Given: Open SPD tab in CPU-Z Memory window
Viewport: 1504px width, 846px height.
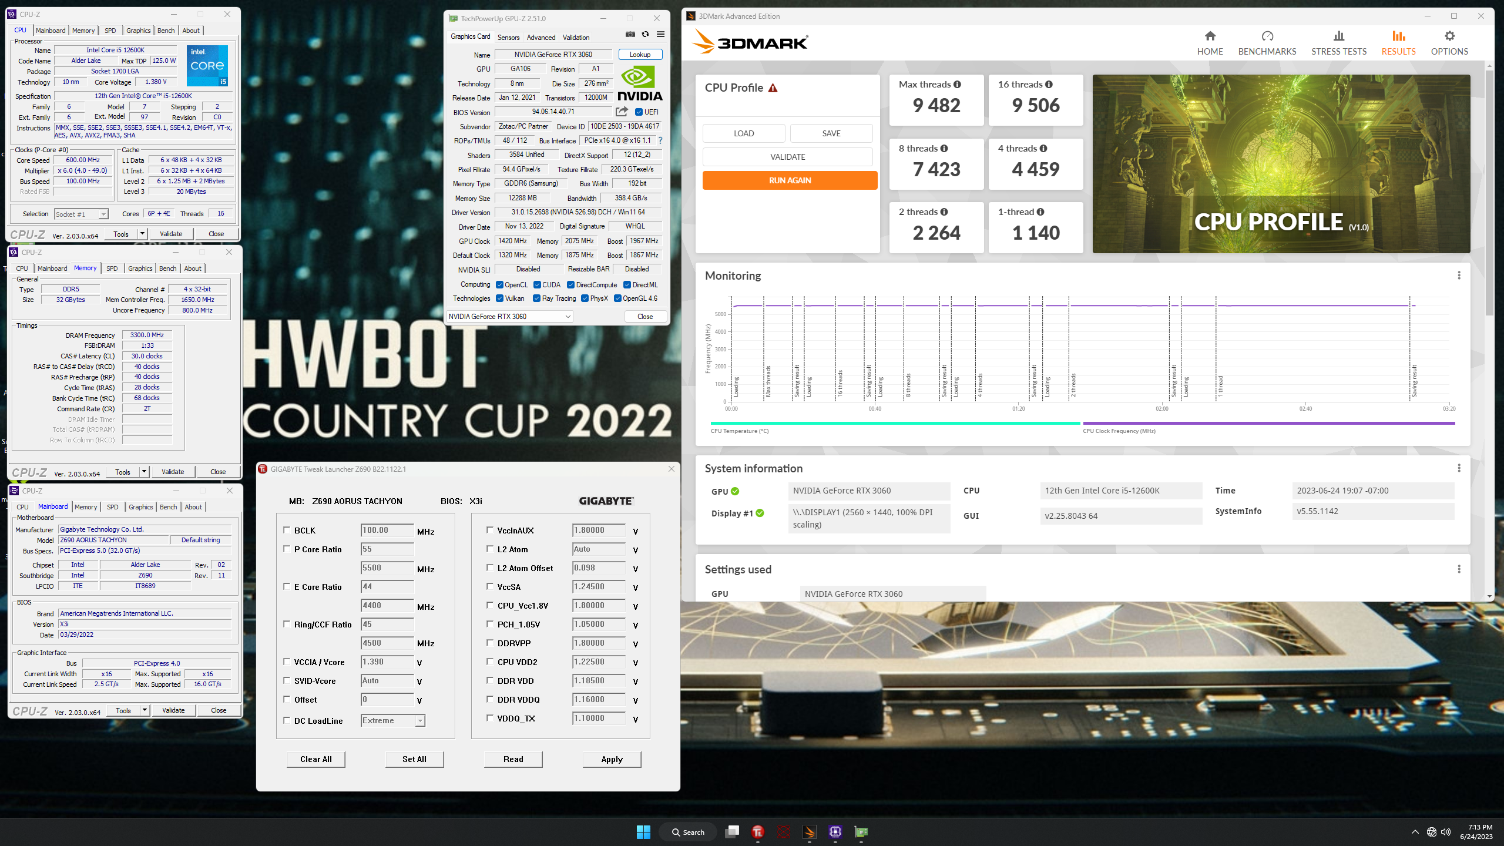Looking at the screenshot, I should point(112,268).
